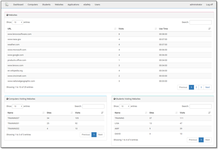Click Previous in Websites table pagination

(183, 87)
